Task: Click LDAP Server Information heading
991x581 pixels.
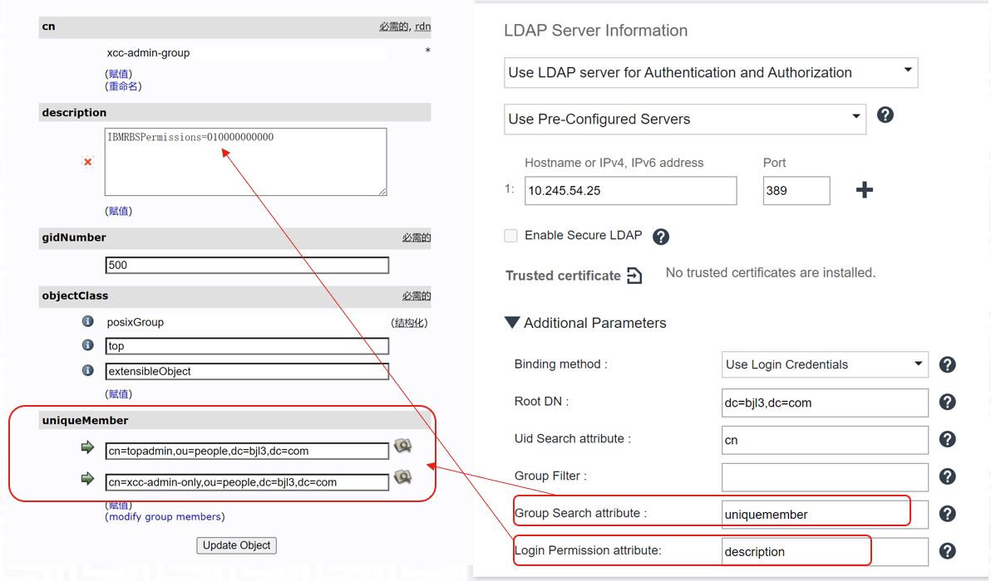Action: click(x=595, y=30)
